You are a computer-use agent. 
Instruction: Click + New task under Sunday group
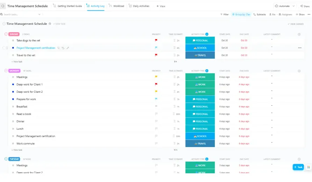pyautogui.click(x=17, y=61)
